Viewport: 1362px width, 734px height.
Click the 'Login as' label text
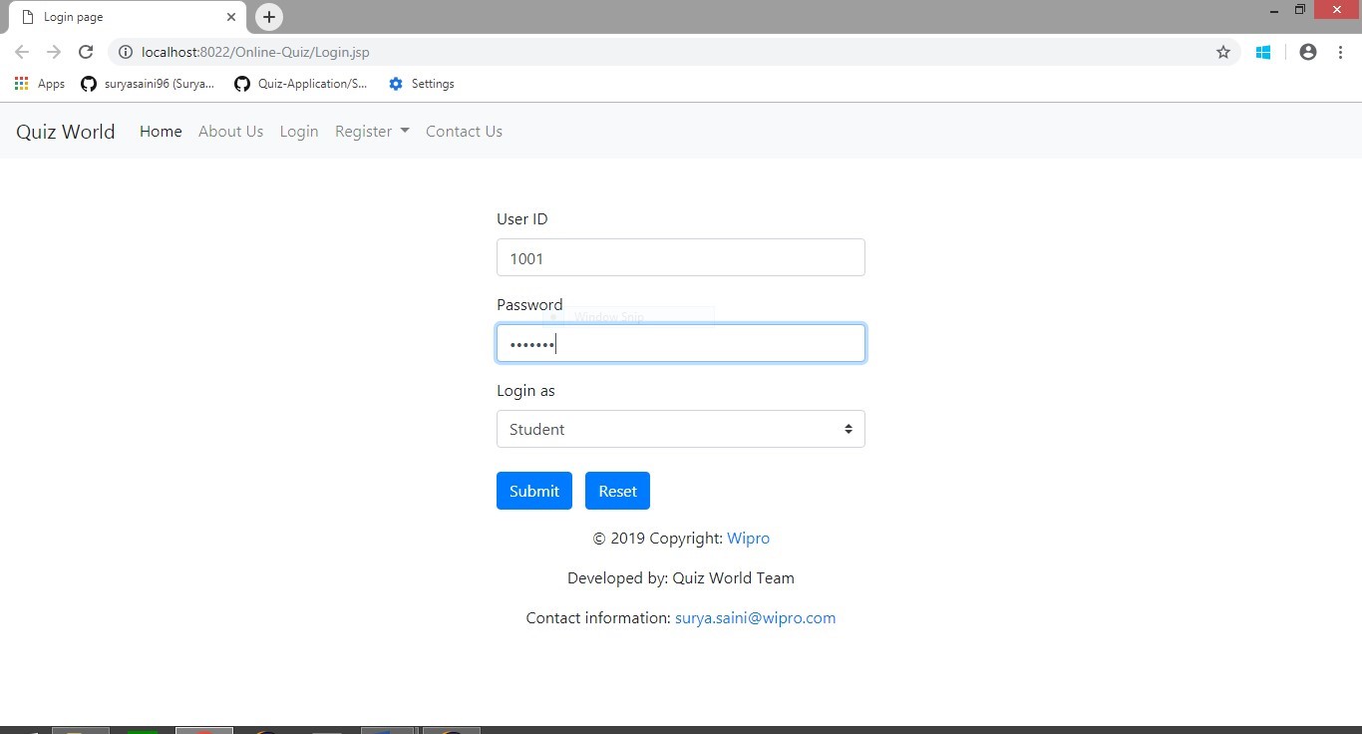[x=525, y=391]
